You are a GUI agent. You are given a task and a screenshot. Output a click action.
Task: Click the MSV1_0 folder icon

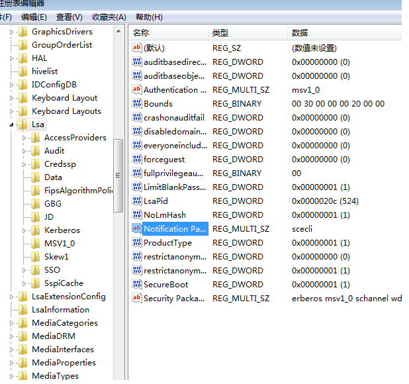(x=36, y=244)
